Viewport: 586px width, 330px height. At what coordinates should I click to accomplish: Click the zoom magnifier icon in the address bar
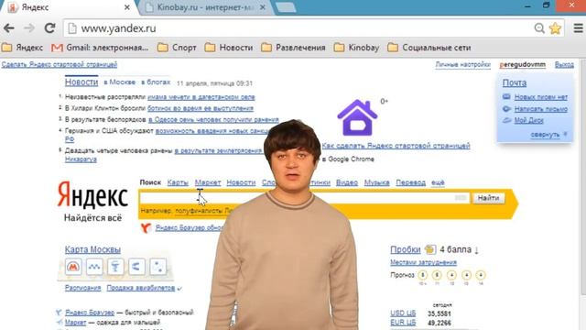[x=539, y=28]
